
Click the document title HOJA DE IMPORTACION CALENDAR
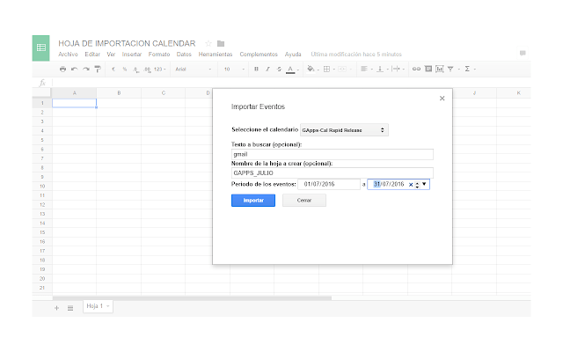(127, 43)
